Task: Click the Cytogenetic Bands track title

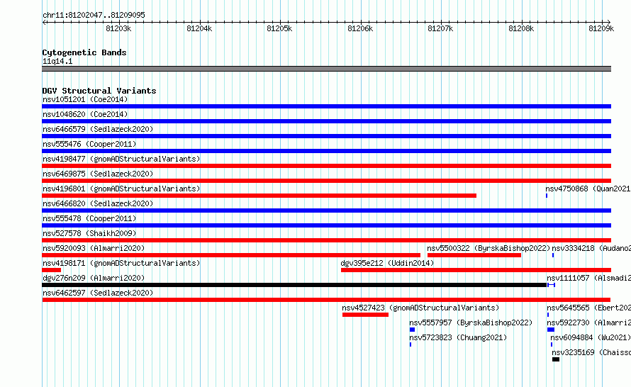Action: coord(84,52)
